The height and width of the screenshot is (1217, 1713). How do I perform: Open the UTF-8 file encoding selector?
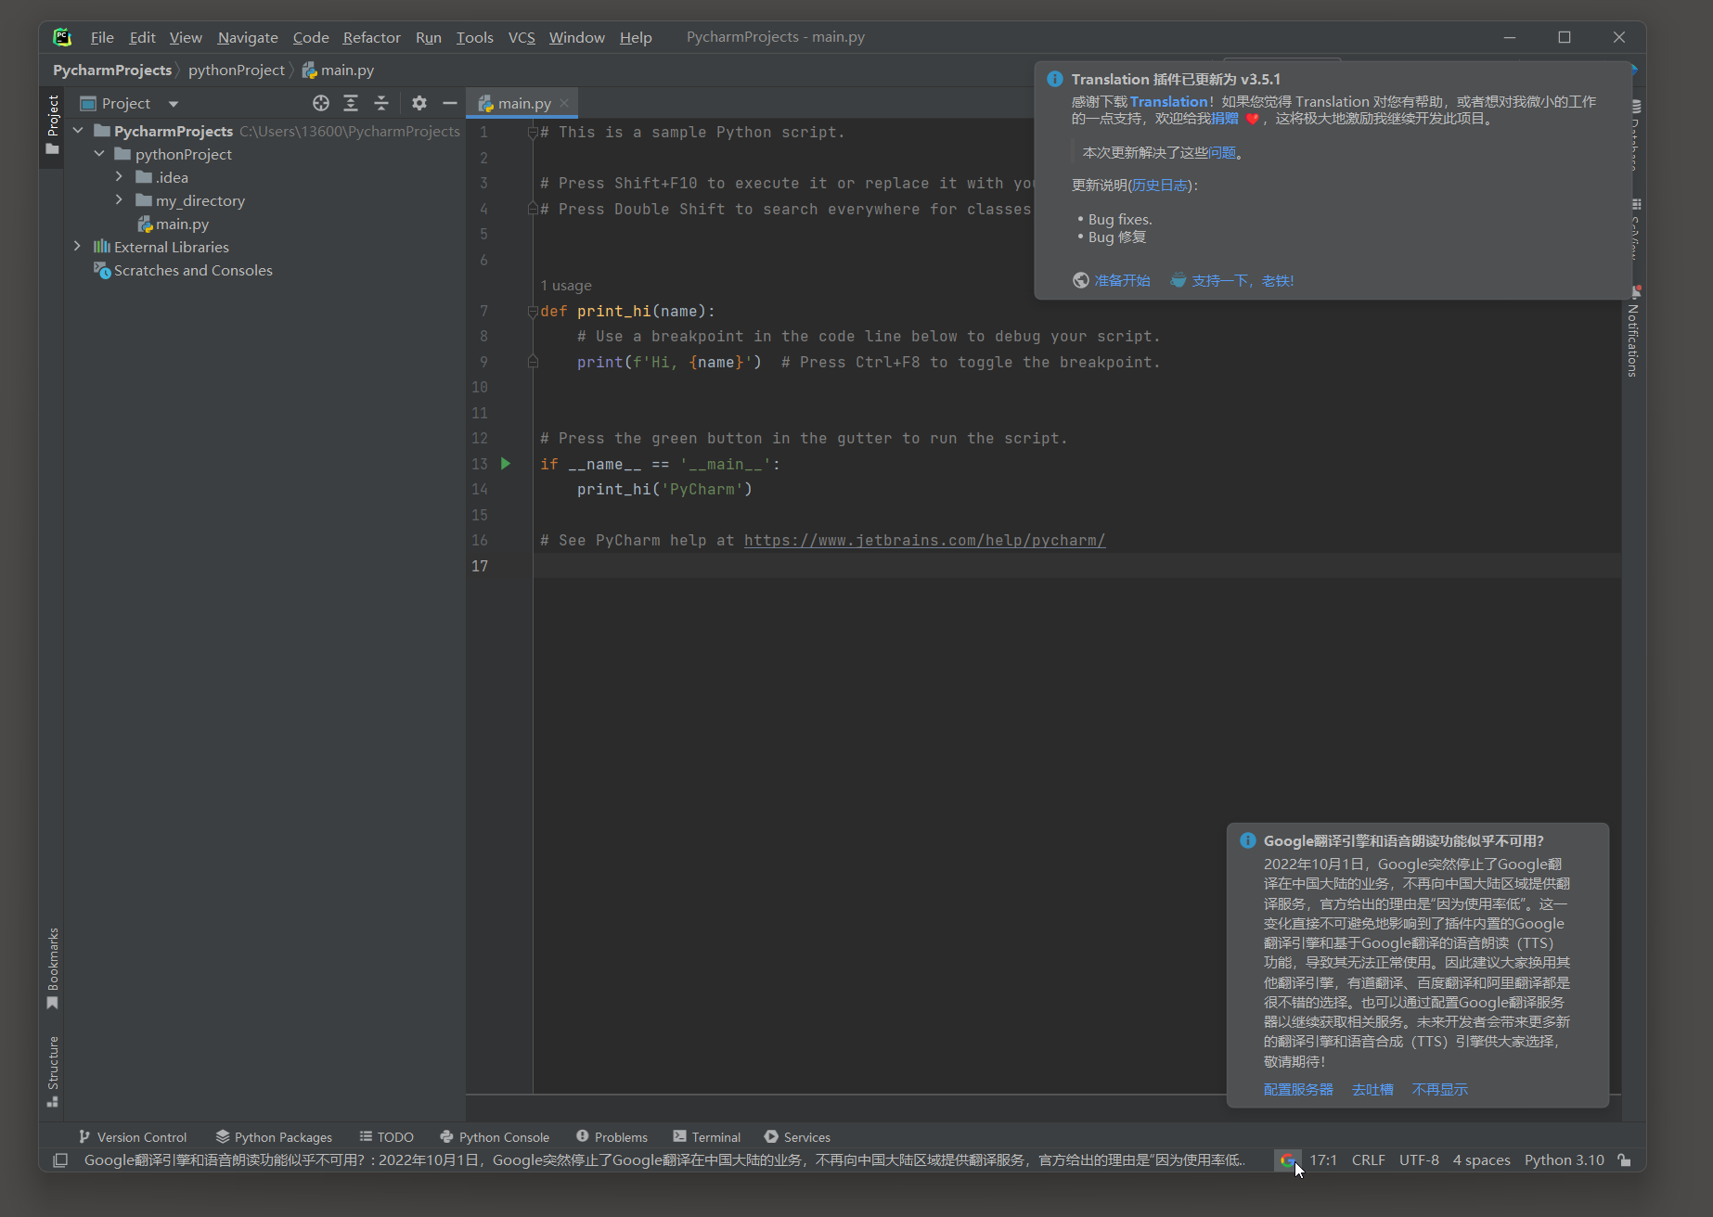(x=1419, y=1160)
